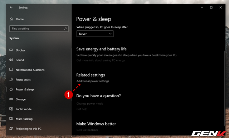Click the Make Windows better heading

click(x=96, y=124)
